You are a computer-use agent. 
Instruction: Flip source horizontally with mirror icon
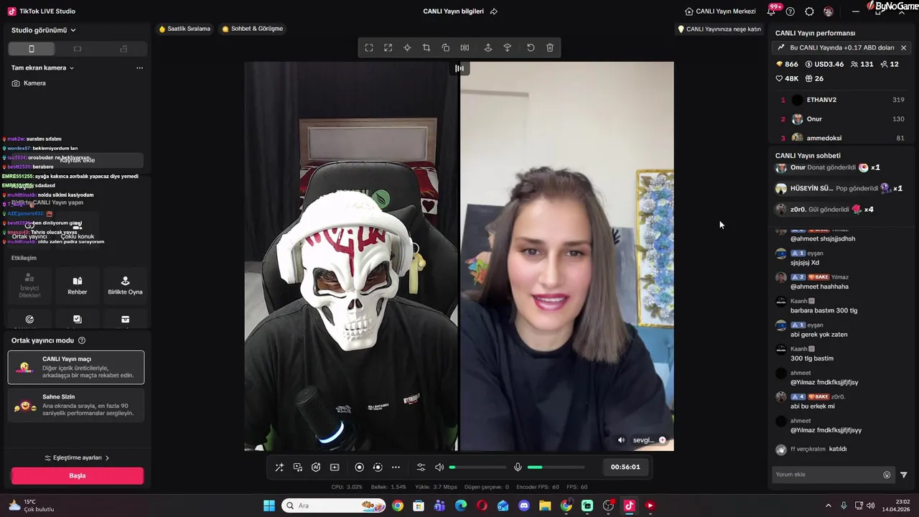click(465, 48)
